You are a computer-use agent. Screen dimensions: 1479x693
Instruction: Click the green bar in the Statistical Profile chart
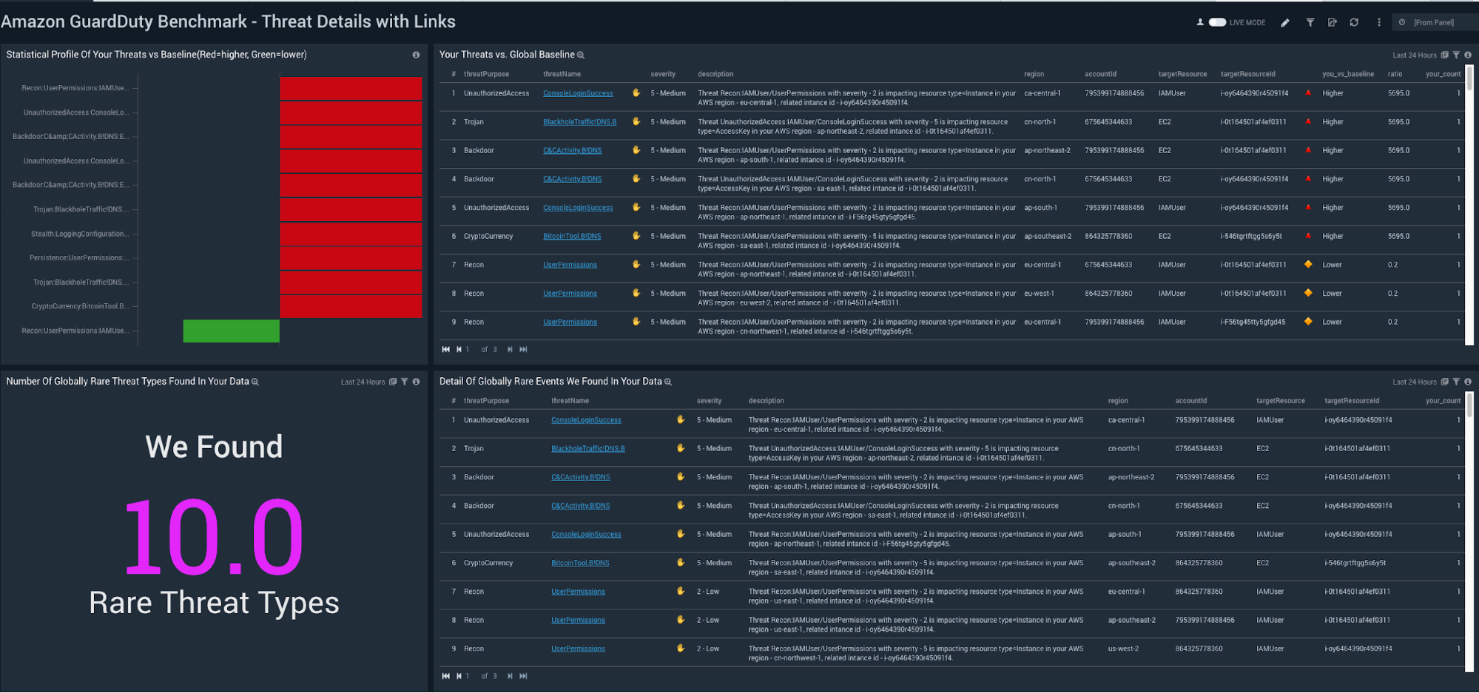point(231,331)
